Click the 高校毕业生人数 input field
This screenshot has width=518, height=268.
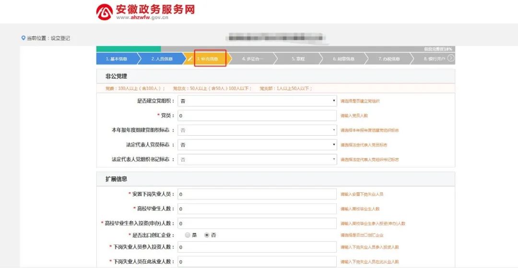click(257, 209)
